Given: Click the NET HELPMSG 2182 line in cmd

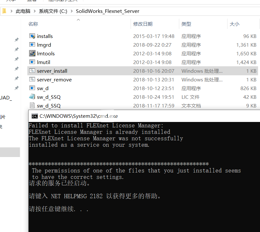Looking at the screenshot, I should (x=95, y=196).
